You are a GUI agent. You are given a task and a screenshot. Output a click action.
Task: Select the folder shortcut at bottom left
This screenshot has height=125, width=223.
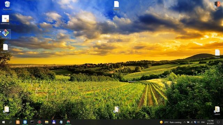[6, 110]
